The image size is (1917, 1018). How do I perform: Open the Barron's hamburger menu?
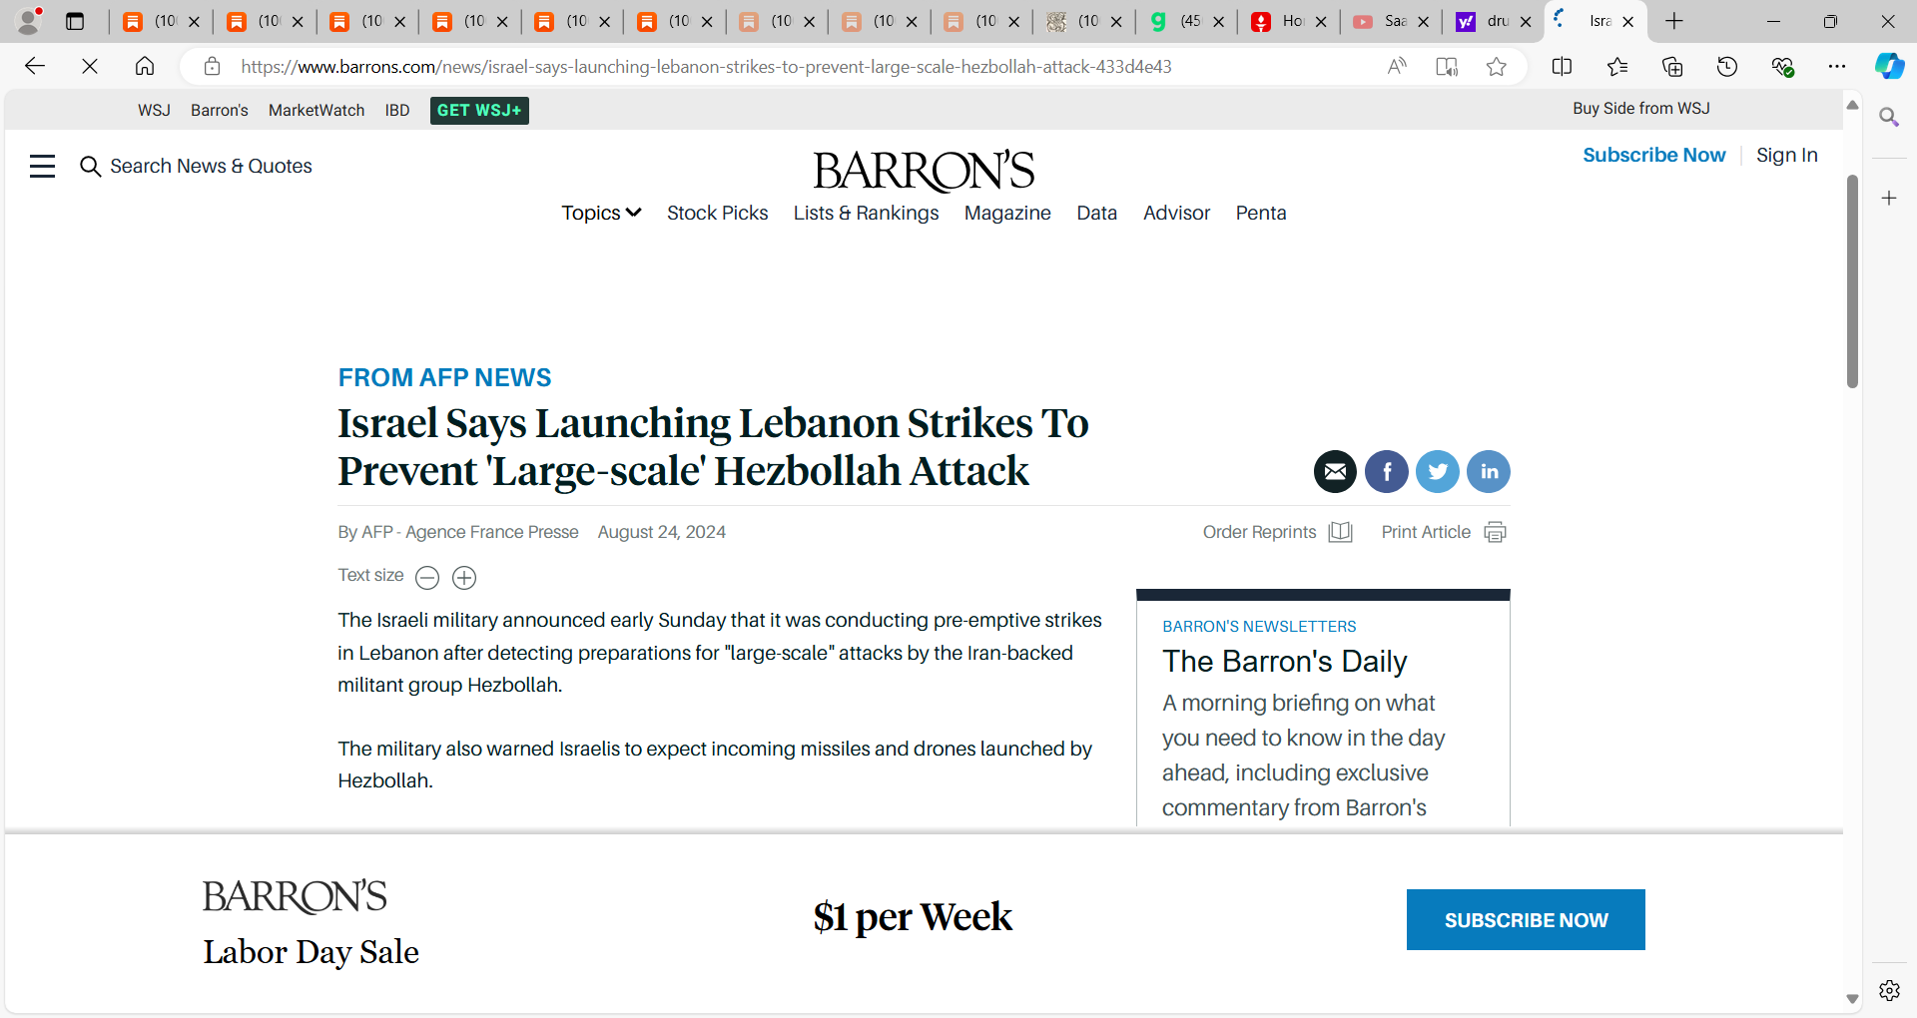tap(42, 166)
